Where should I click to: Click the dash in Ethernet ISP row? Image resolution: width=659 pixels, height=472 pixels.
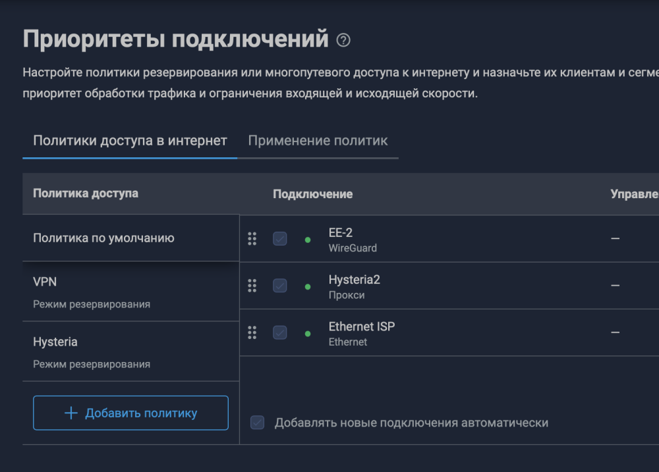616,332
